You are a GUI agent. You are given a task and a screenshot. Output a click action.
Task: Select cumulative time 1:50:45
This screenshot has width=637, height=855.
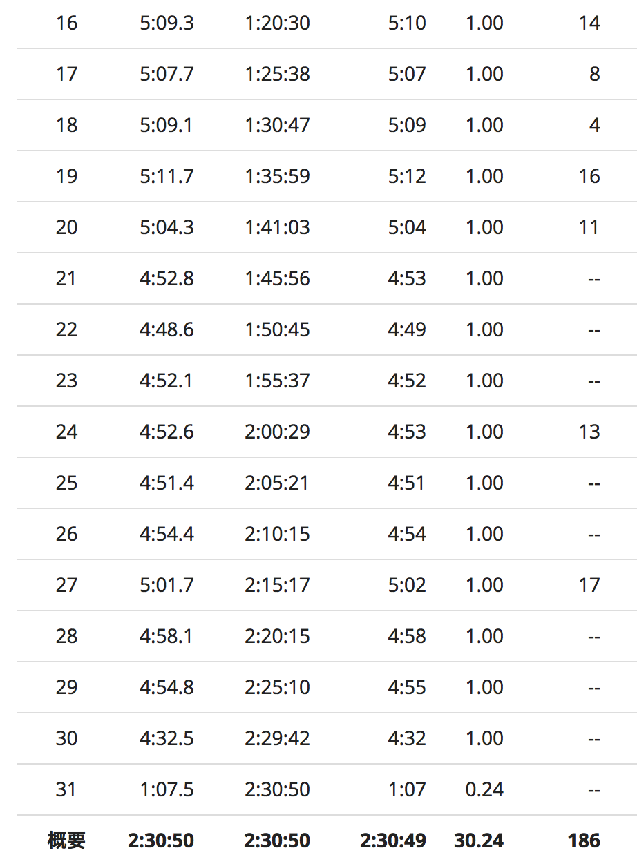[x=277, y=329]
